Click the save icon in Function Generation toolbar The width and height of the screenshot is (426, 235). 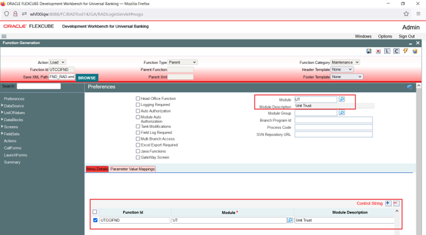(x=369, y=51)
